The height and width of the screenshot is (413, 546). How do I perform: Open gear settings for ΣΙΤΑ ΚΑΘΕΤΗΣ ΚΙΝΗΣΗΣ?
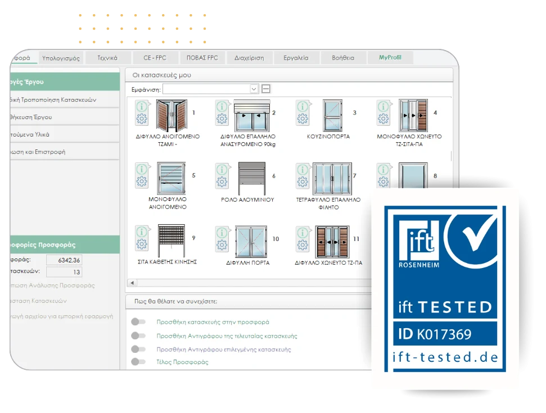(142, 244)
